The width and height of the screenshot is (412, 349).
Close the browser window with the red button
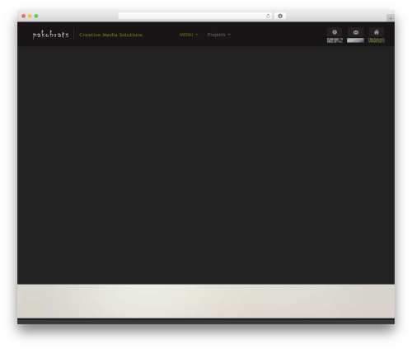point(24,16)
